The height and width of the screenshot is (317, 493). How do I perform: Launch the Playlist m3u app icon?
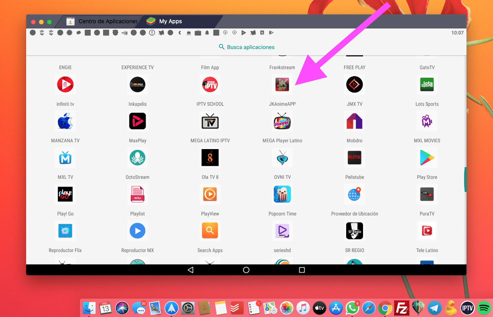point(138,194)
